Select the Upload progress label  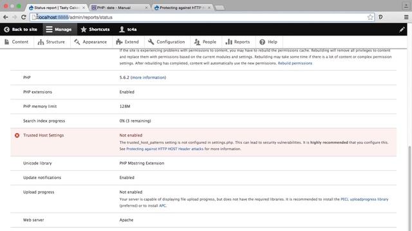(x=39, y=192)
